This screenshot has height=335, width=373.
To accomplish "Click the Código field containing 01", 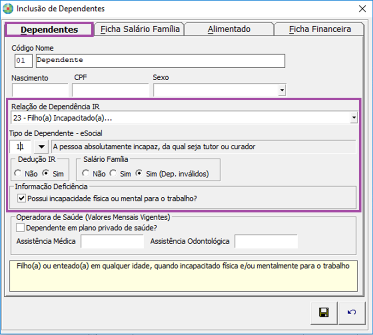I will click(x=24, y=61).
